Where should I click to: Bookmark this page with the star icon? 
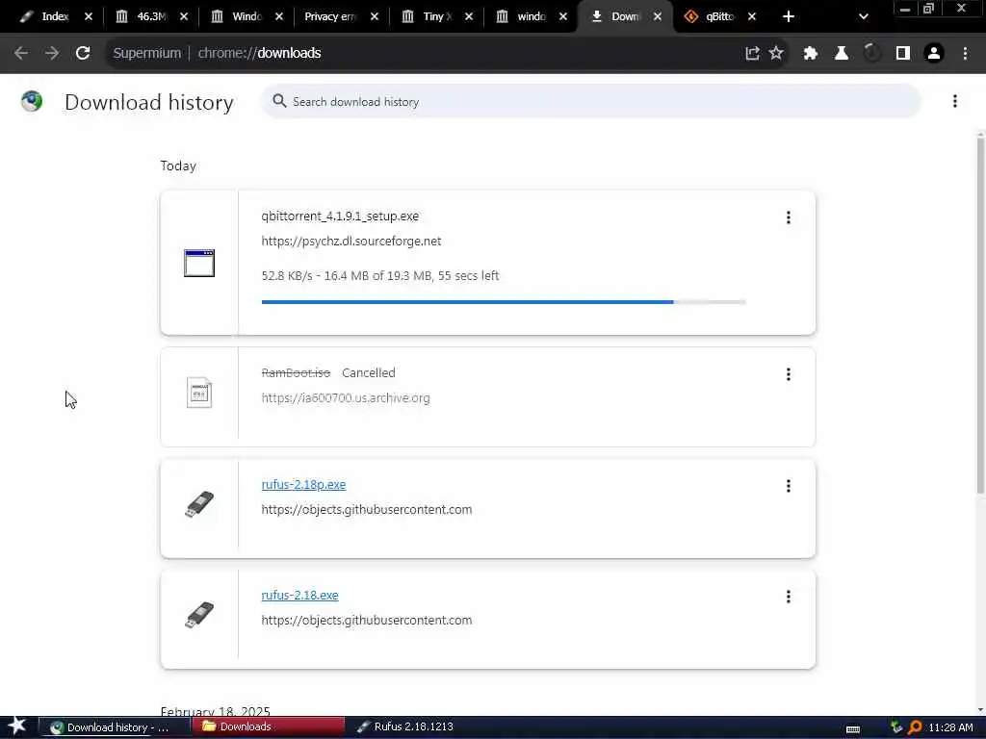(x=776, y=54)
